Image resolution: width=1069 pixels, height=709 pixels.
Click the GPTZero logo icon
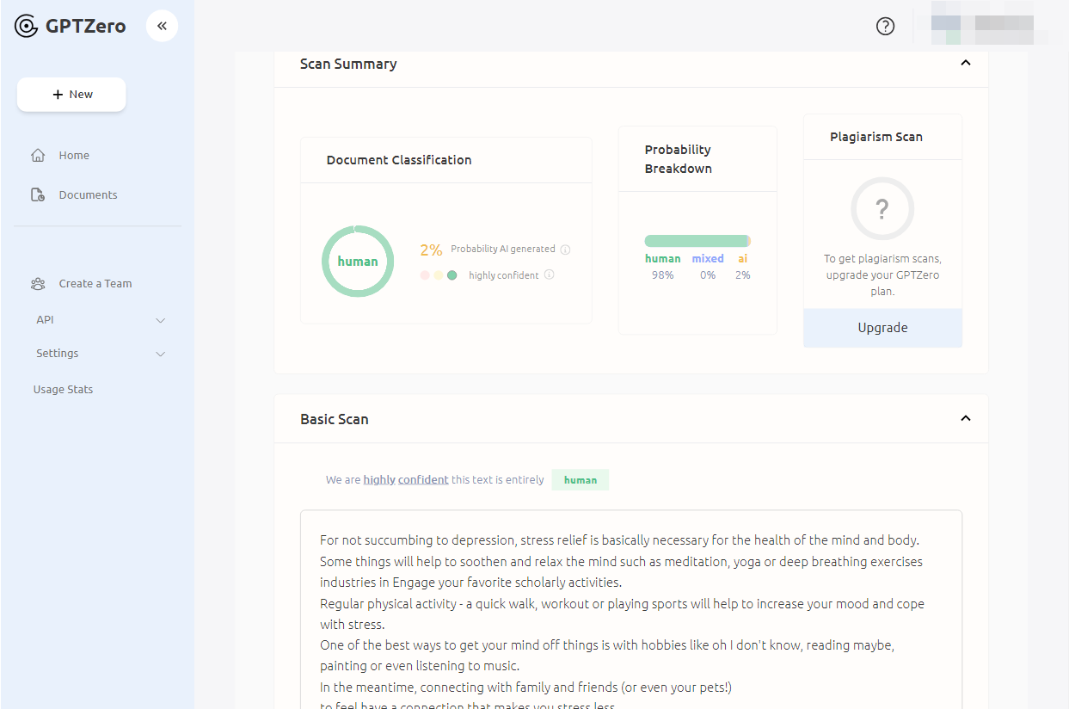[27, 27]
